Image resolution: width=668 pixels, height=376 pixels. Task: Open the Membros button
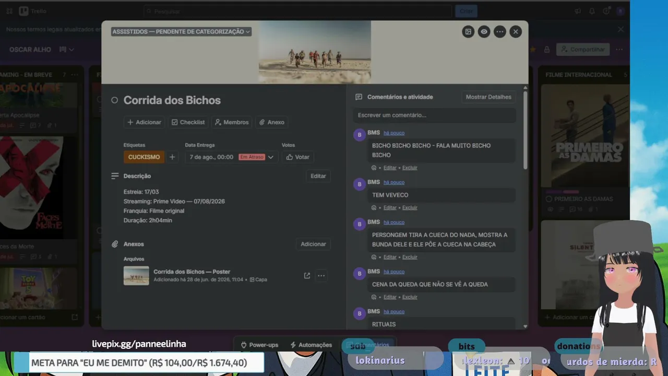click(x=232, y=122)
